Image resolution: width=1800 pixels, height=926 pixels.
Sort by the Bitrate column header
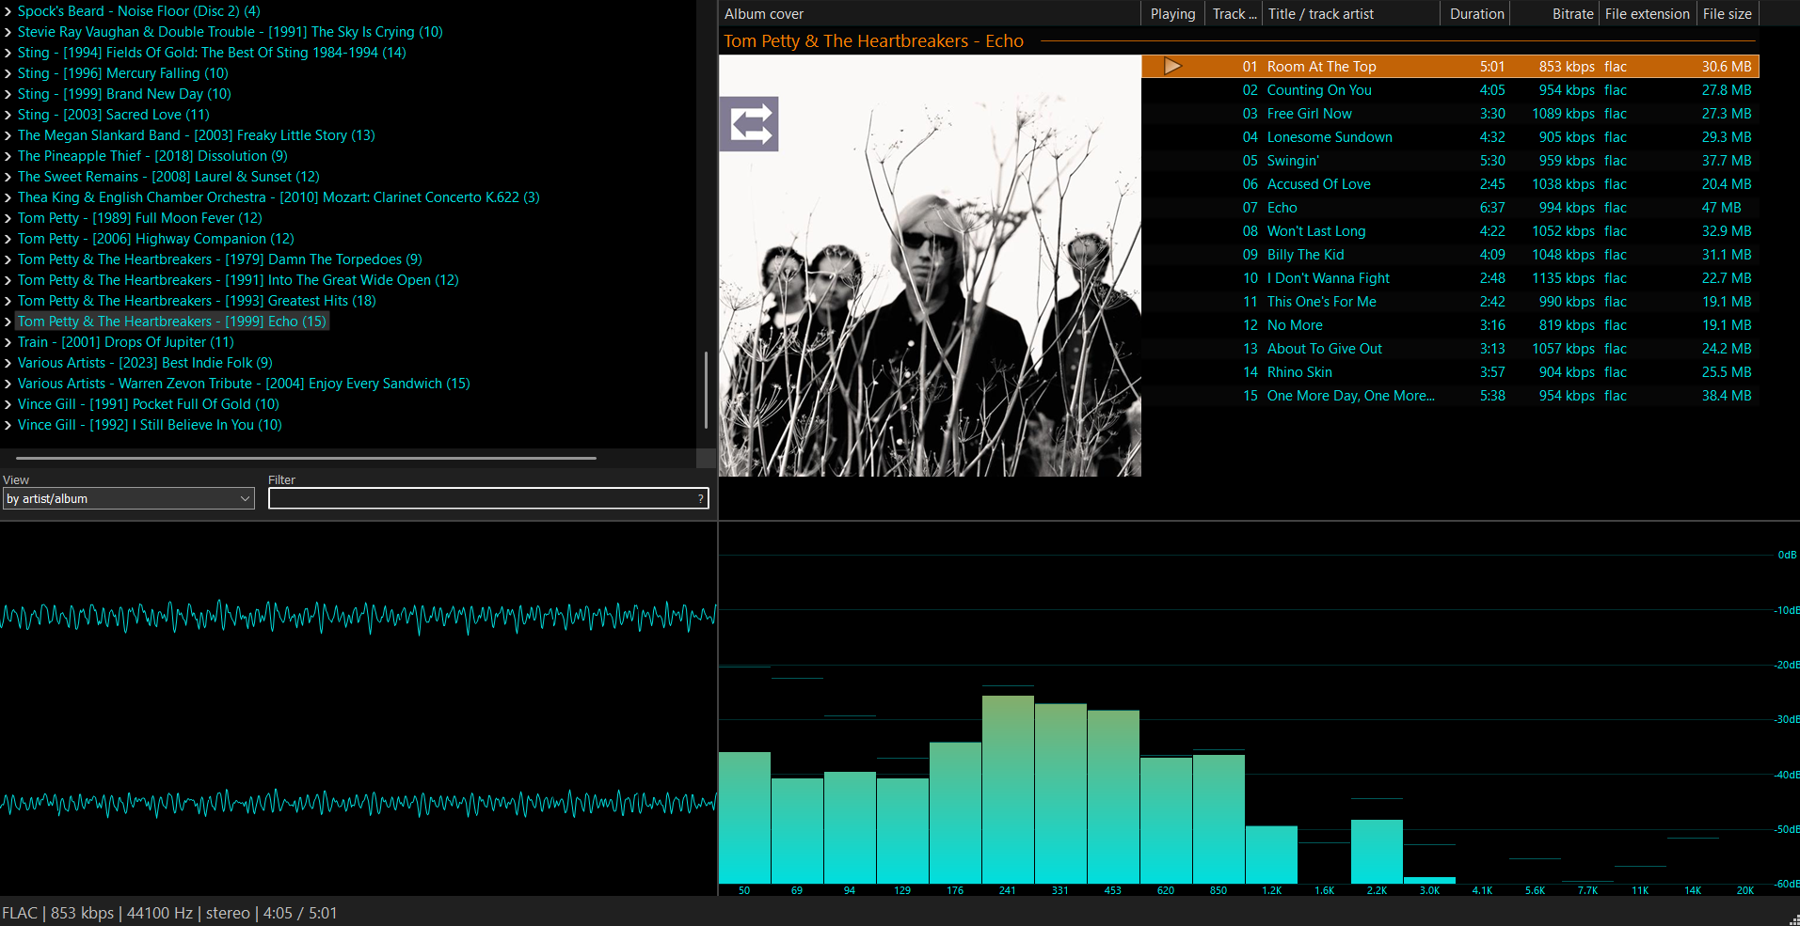pyautogui.click(x=1556, y=13)
